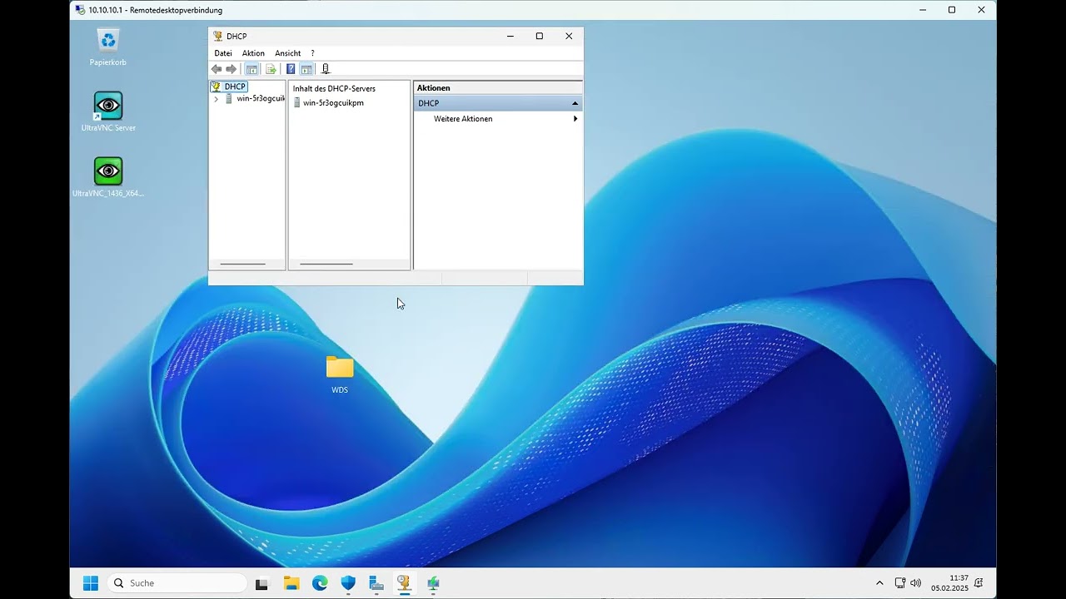Select the UltraVNC Server desktop shortcut

(x=108, y=111)
